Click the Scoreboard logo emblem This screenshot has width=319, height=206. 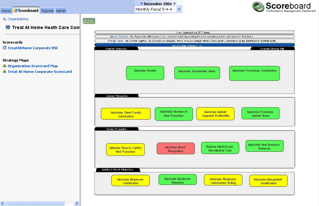click(258, 7)
